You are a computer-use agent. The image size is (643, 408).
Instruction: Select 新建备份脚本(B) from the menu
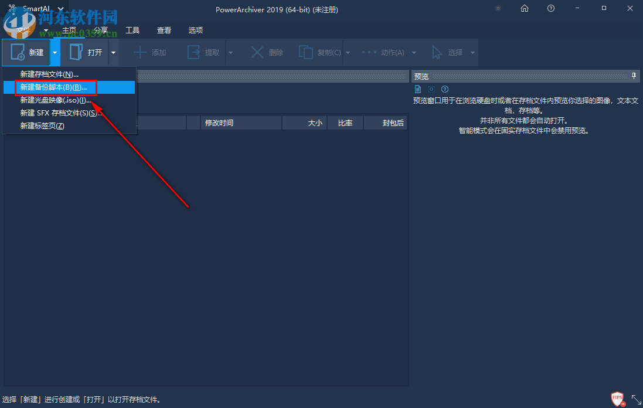[55, 87]
